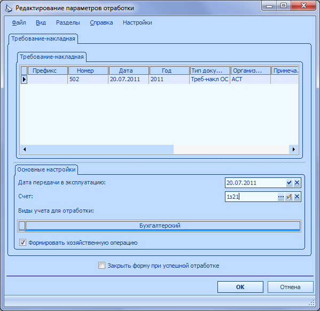
Task: Open the Настройки menu
Action: coord(137,22)
